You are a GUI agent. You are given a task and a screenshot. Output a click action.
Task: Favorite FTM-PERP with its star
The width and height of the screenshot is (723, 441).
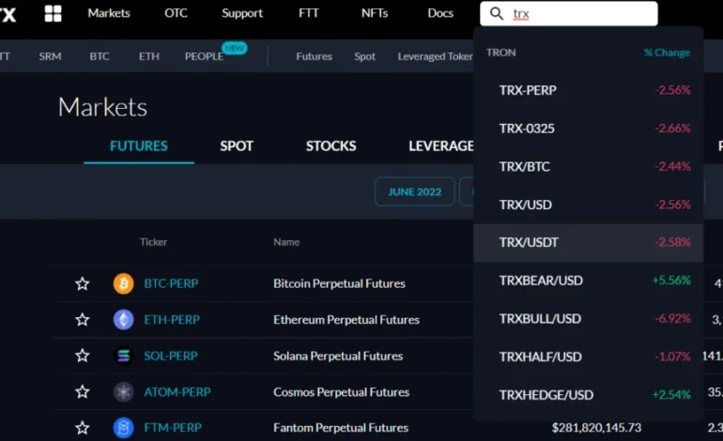(82, 428)
